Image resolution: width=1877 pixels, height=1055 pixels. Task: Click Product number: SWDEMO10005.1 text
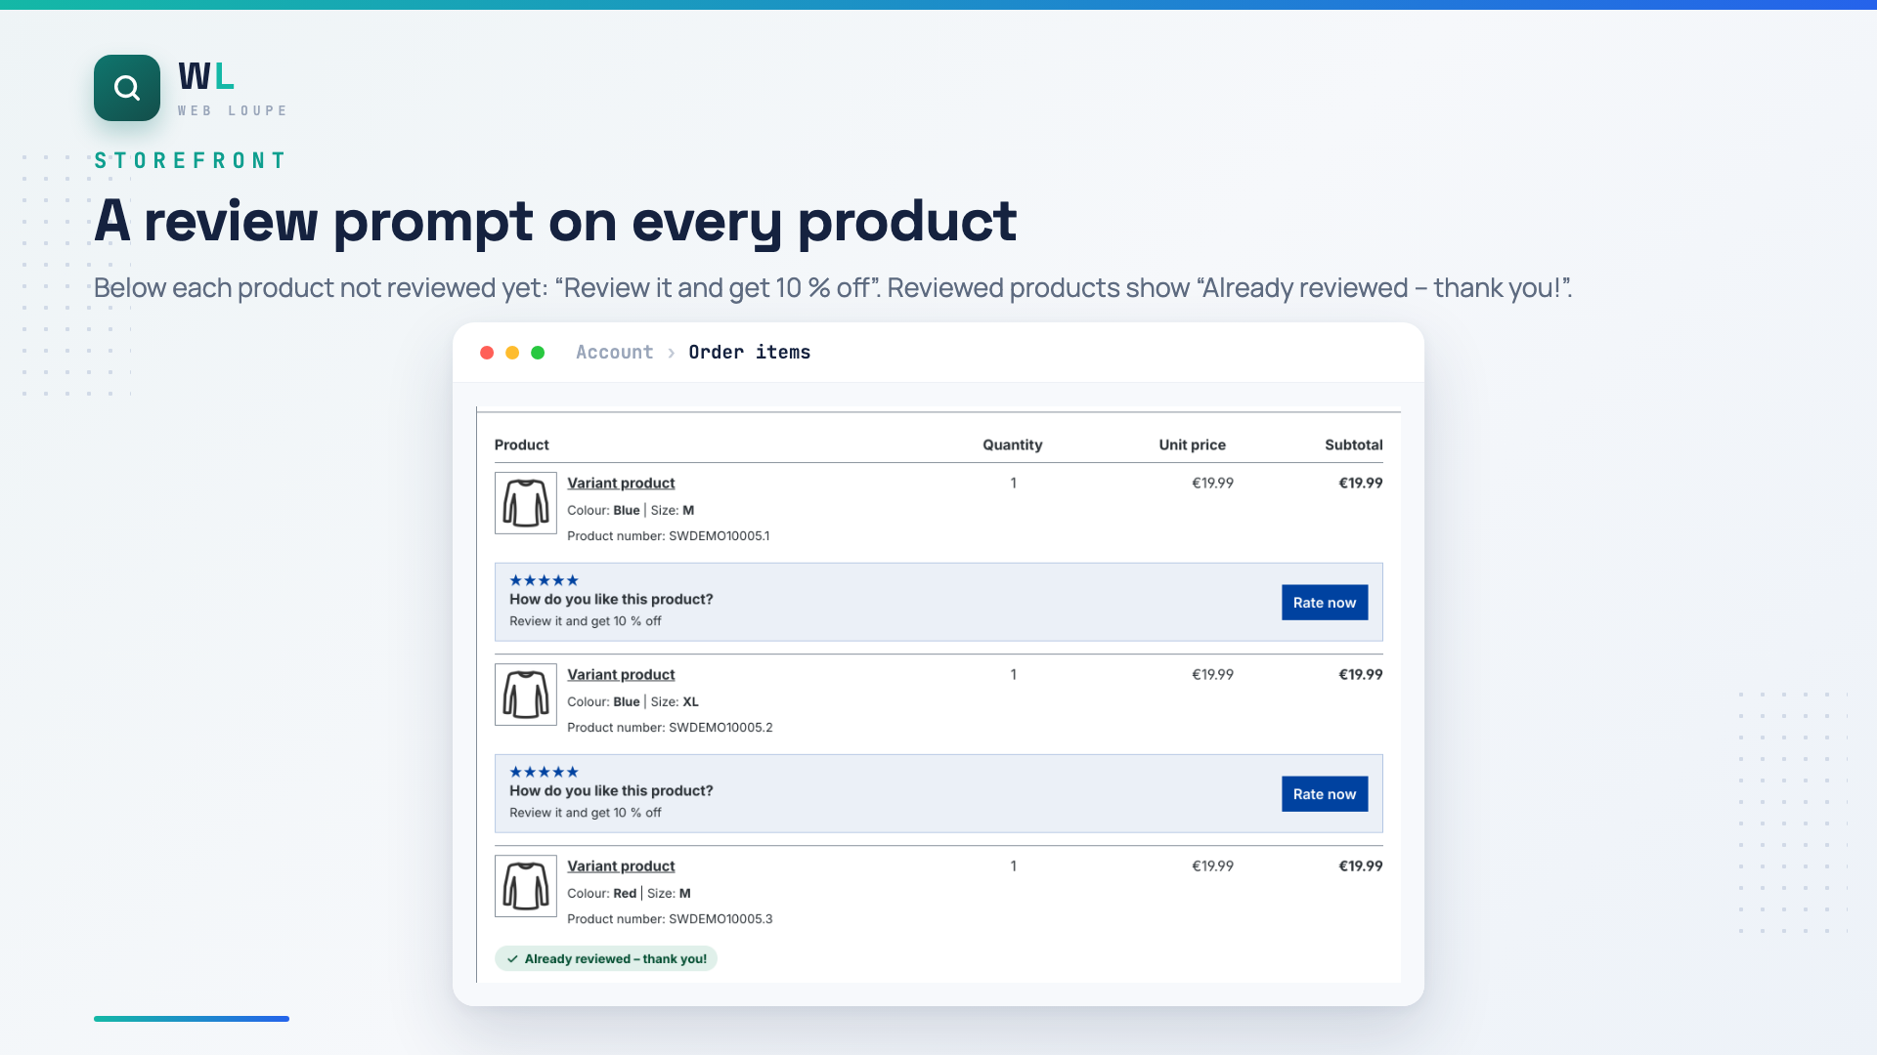(x=669, y=535)
